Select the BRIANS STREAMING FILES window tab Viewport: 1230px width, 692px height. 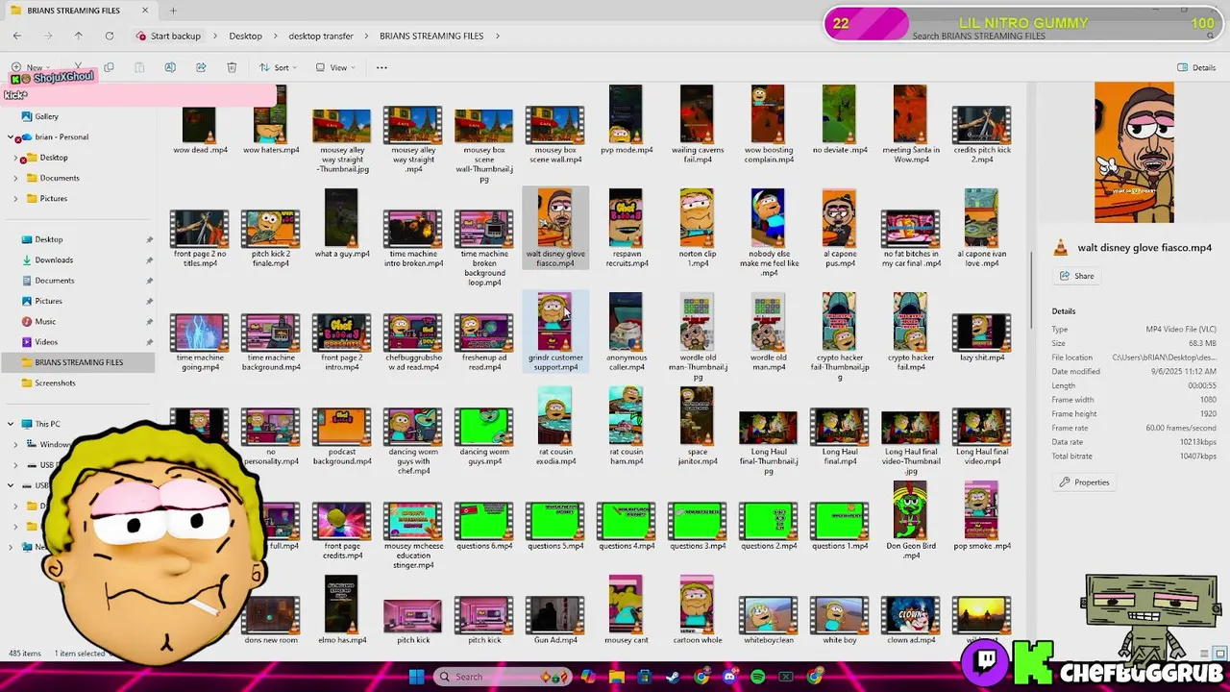tap(79, 11)
